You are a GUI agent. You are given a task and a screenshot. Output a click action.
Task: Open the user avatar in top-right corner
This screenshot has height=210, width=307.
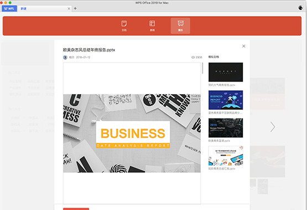300,8
